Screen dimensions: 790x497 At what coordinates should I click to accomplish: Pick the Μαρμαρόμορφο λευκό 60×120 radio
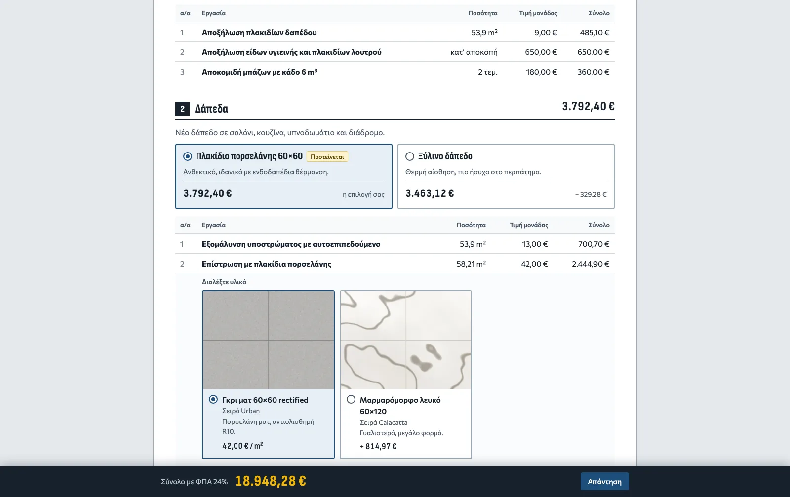point(351,399)
